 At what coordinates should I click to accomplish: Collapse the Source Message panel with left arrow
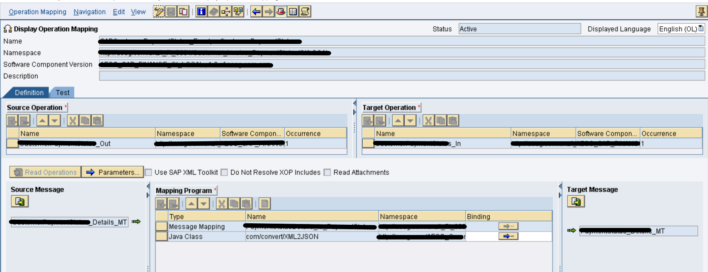148,186
